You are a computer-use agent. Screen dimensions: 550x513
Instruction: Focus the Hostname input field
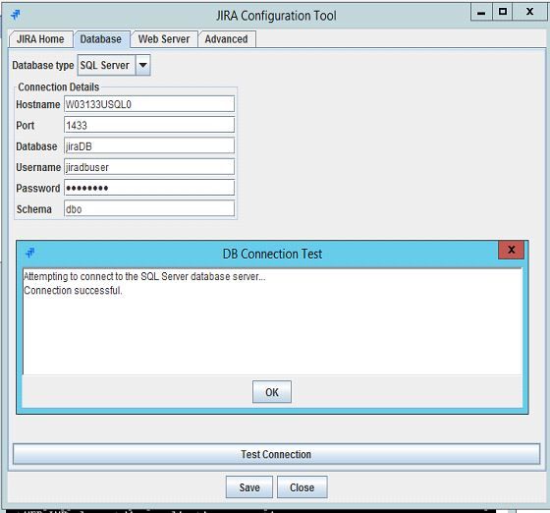point(149,104)
